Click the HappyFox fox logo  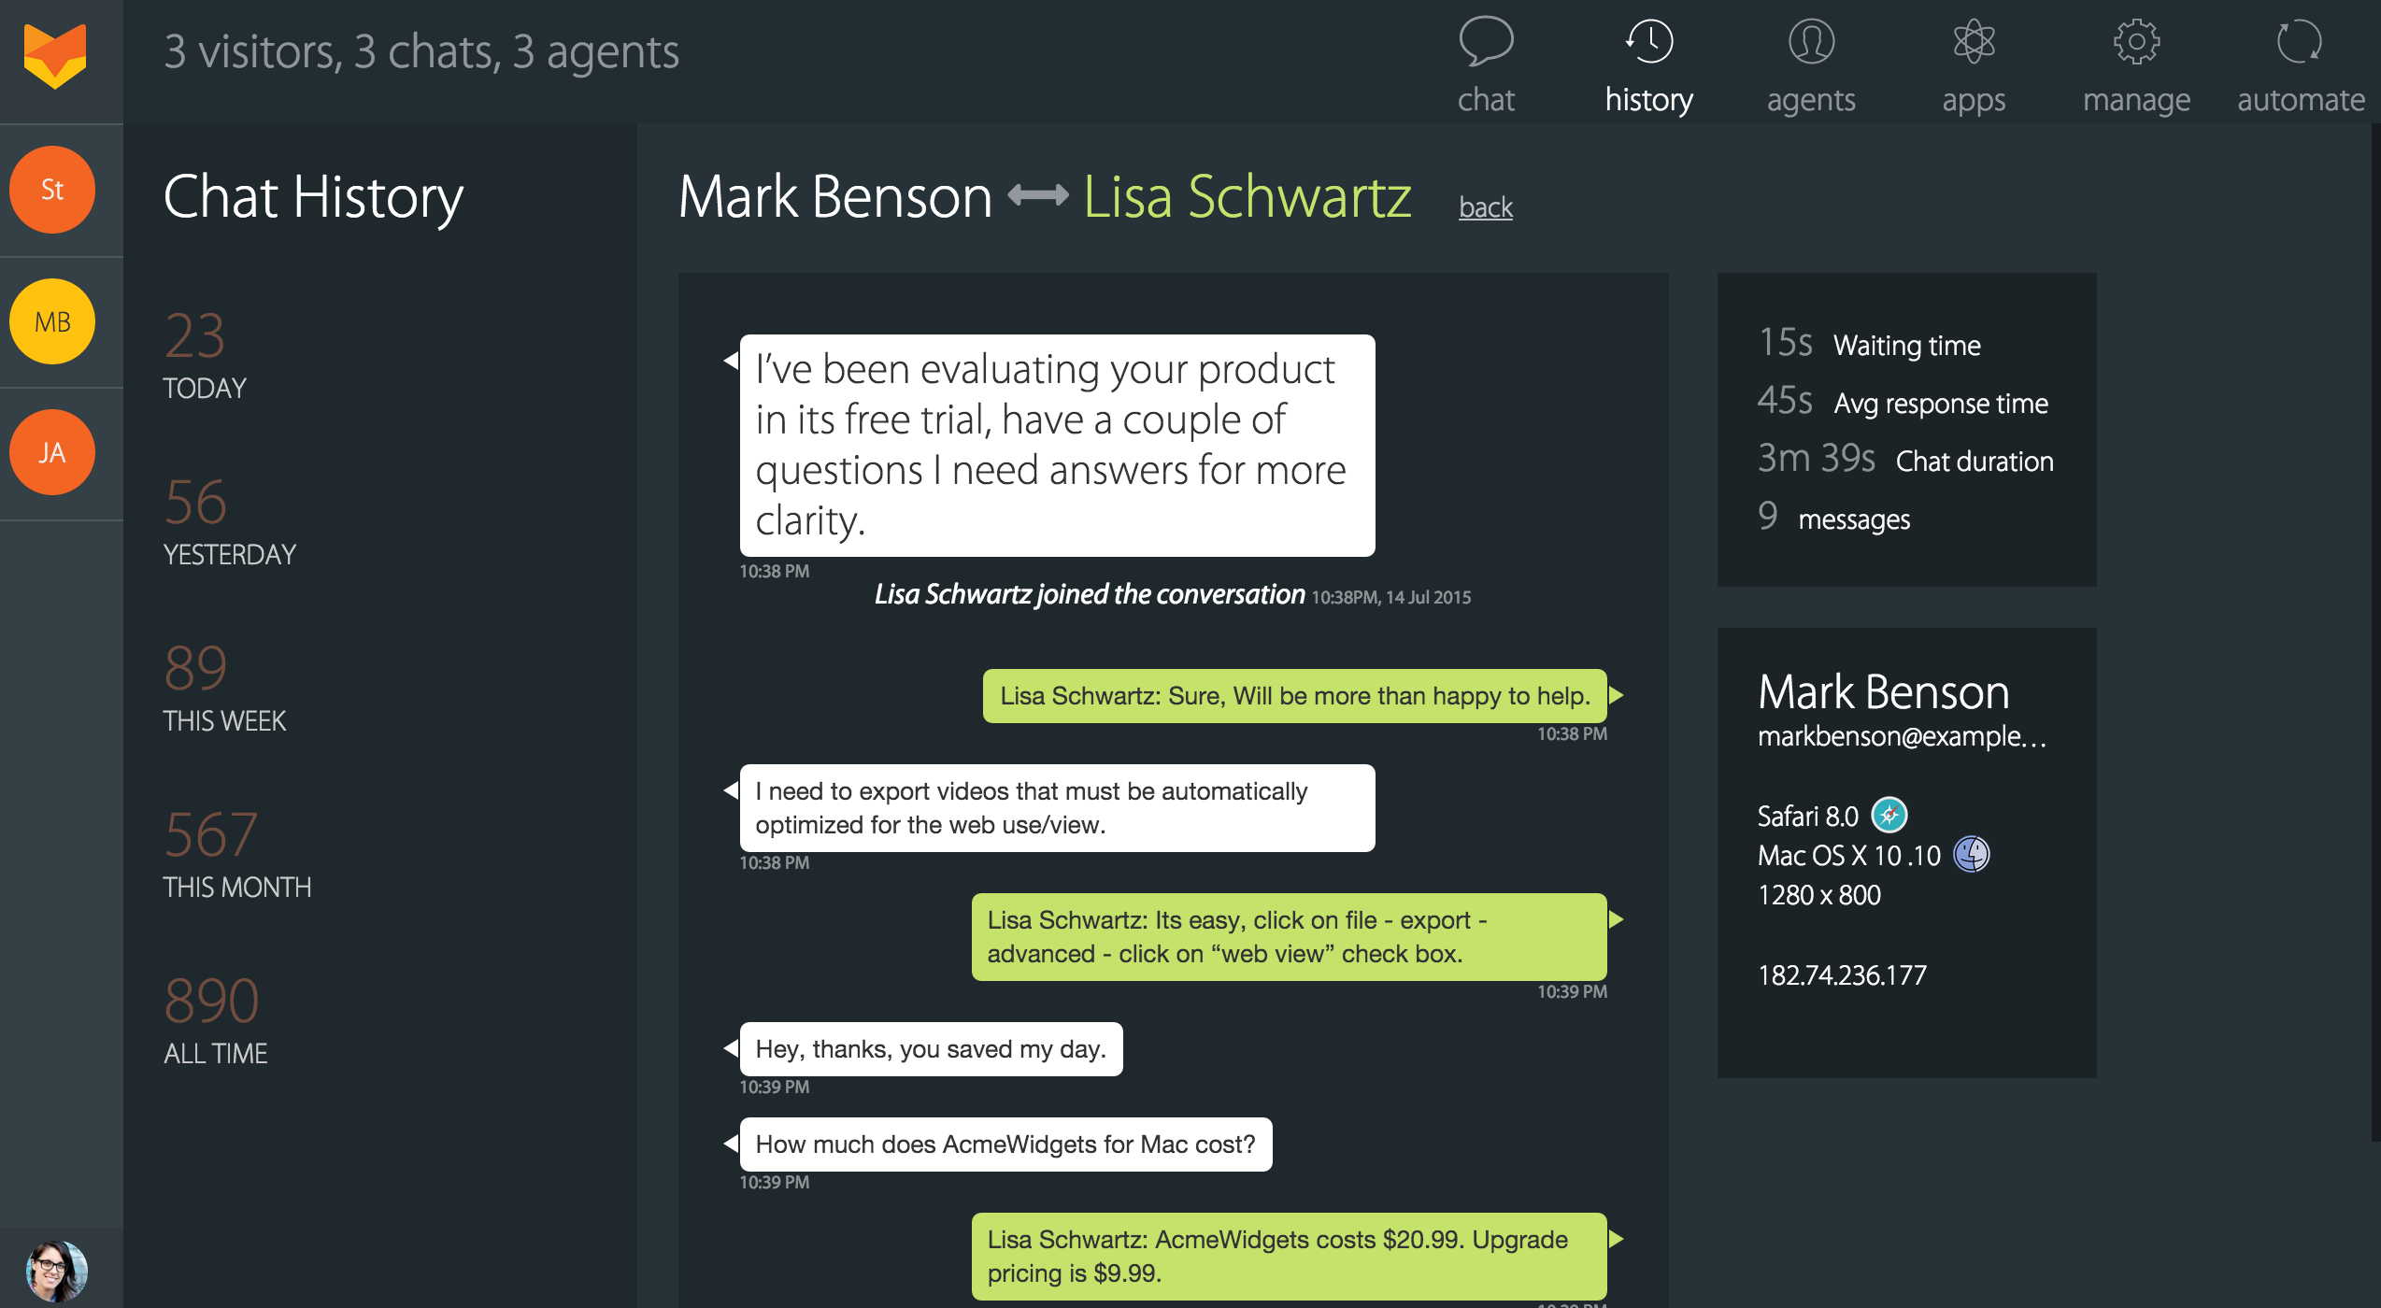[56, 56]
